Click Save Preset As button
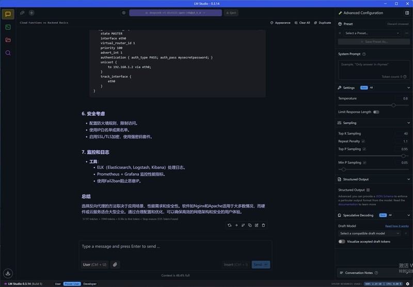The width and height of the screenshot is (413, 287). (374, 42)
